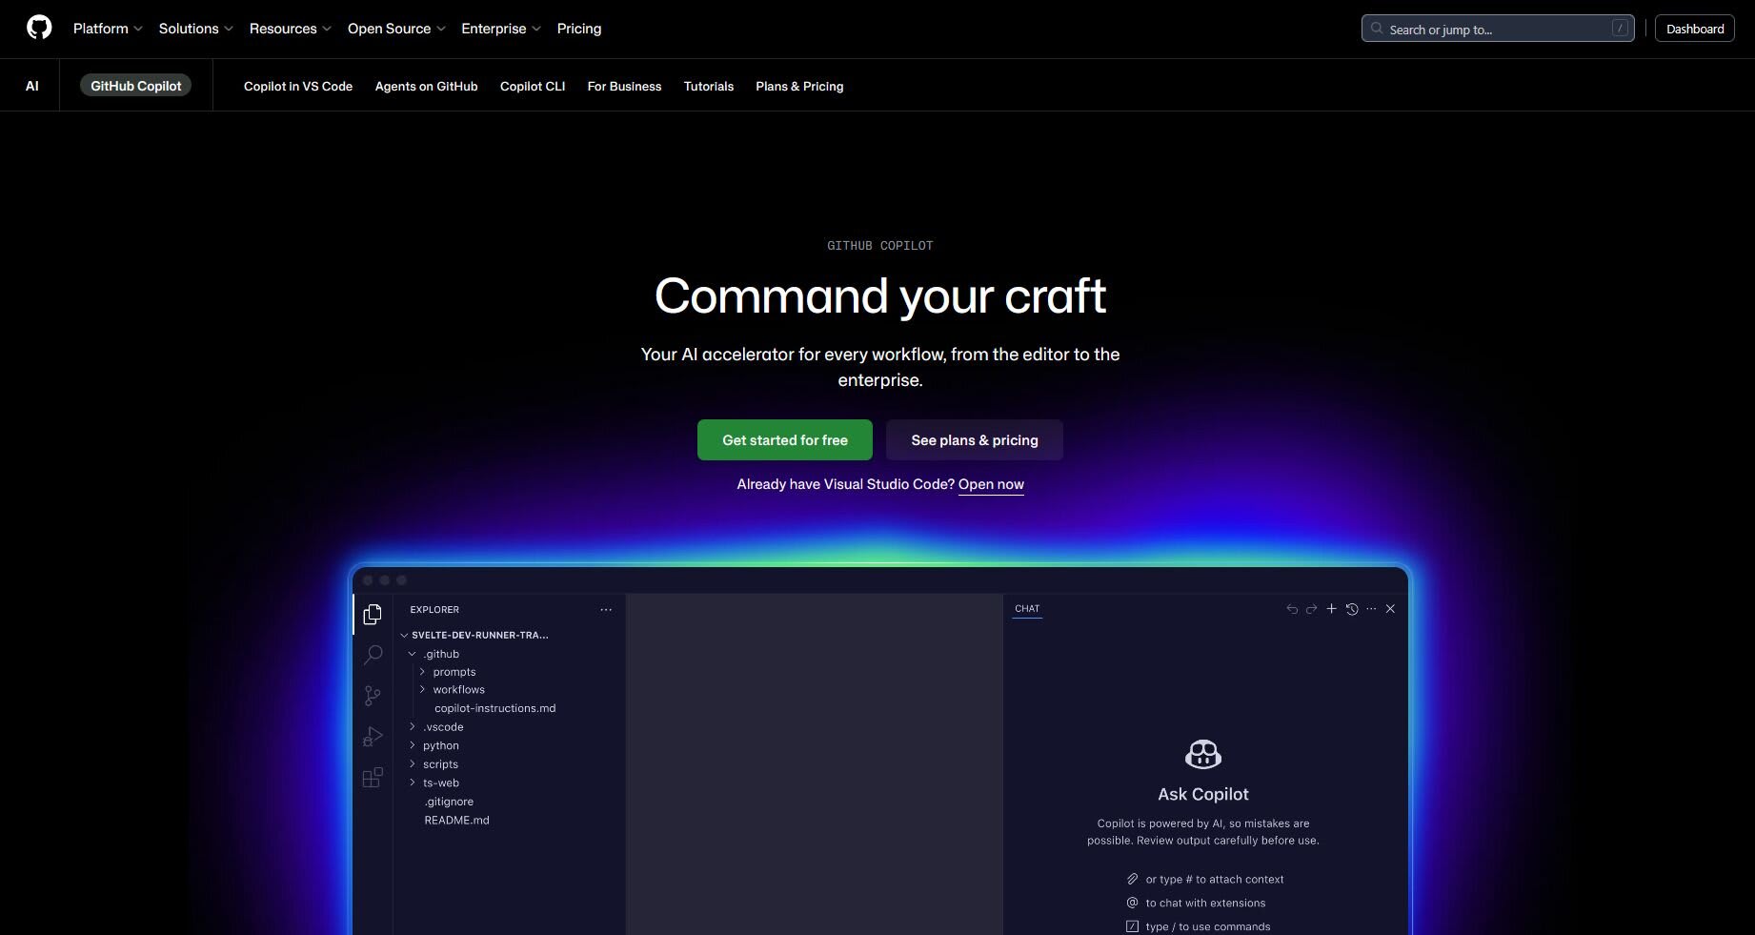
Task: Click the GITHUB COPILOT eyebrow label
Action: point(880,246)
